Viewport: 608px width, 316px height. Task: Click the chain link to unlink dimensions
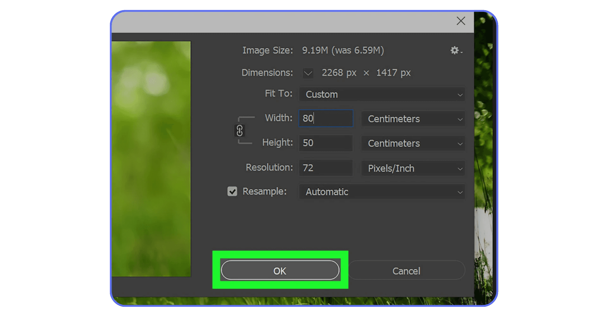click(239, 130)
